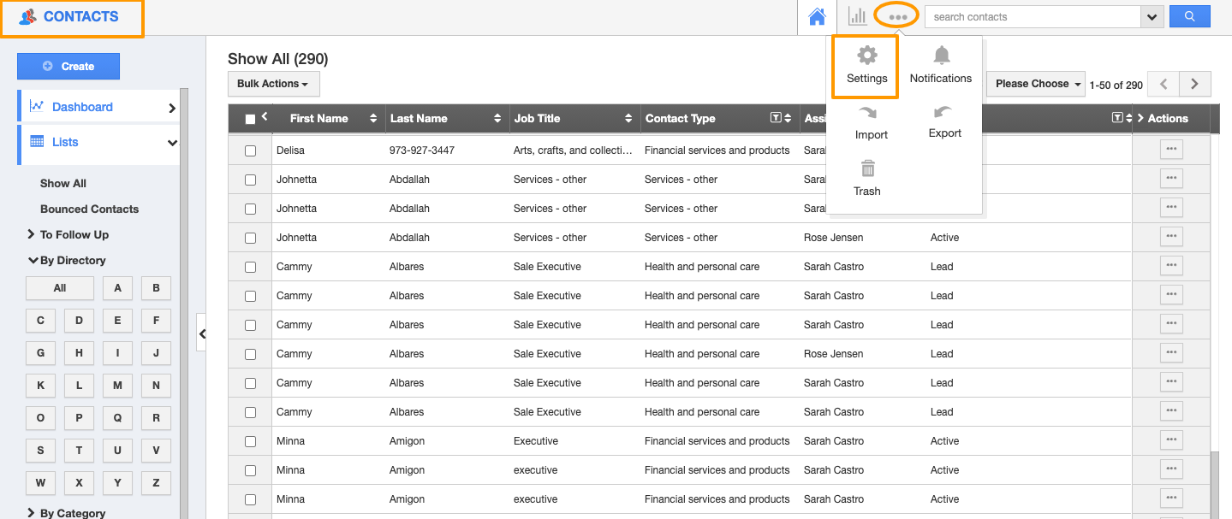1232x519 pixels.
Task: Check the first Minna Amigon row checkbox
Action: [251, 441]
